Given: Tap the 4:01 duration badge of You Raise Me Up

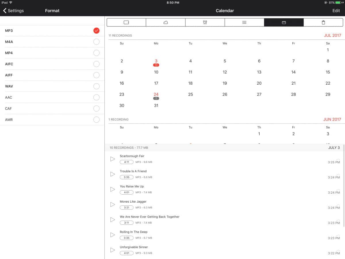Looking at the screenshot, I should [126, 193].
